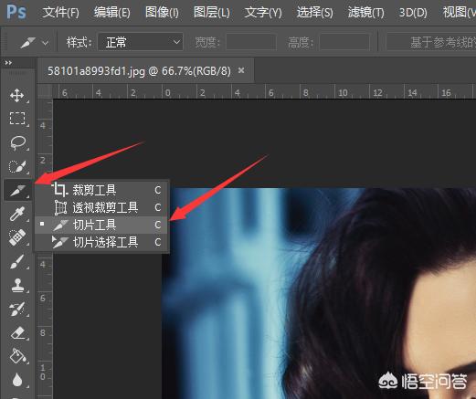
Task: Select the Move tool
Action: [17, 95]
